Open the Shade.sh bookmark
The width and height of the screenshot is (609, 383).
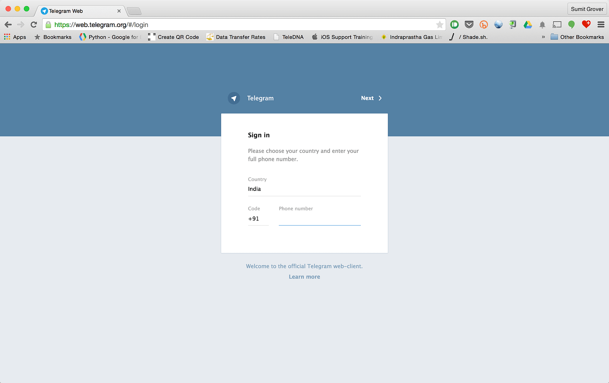point(468,37)
